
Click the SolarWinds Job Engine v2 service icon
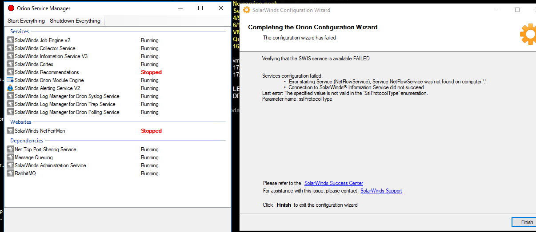[x=11, y=40]
